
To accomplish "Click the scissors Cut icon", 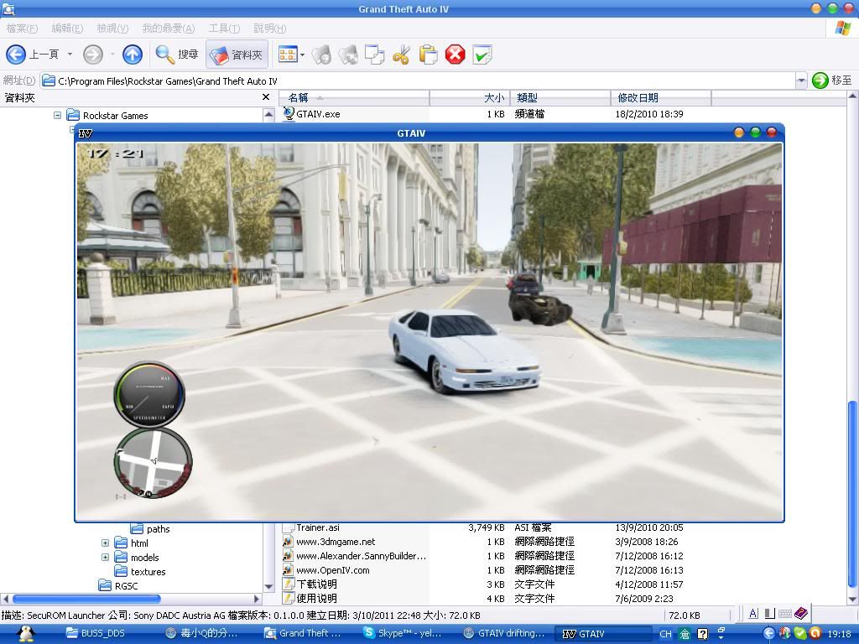I will (x=401, y=55).
